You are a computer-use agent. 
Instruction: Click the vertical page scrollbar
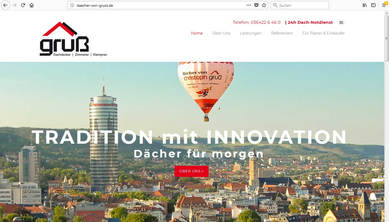(x=387, y=116)
